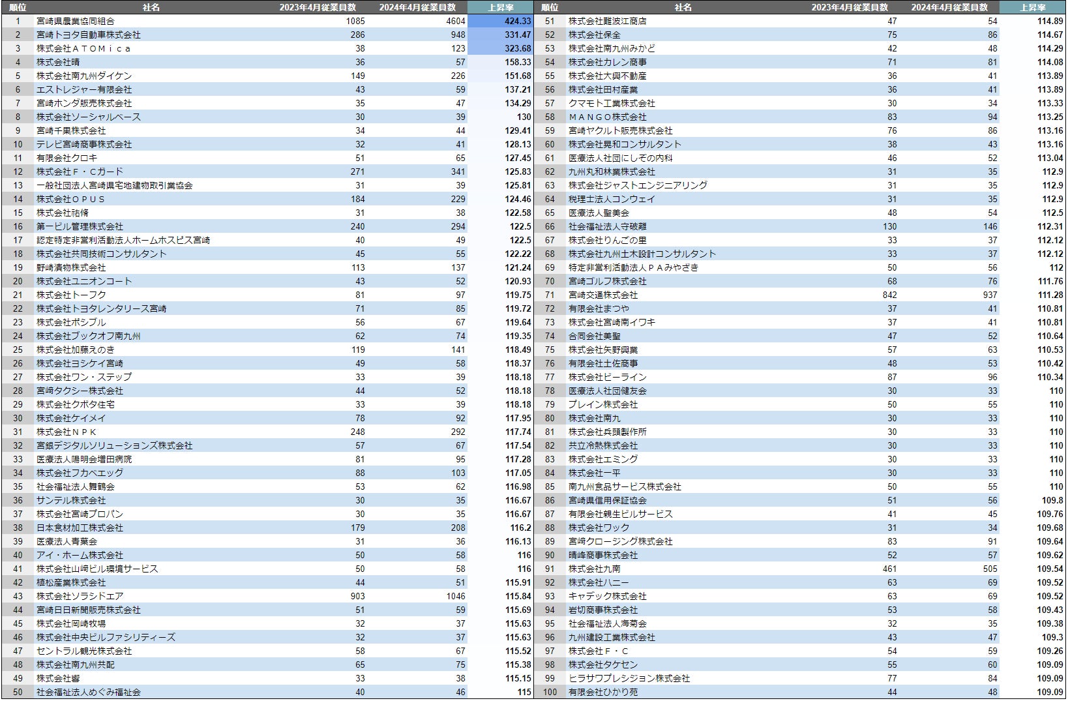1068x701 pixels.
Task: Select the テレビ宮崎商事株式会社 cell
Action: 84,144
